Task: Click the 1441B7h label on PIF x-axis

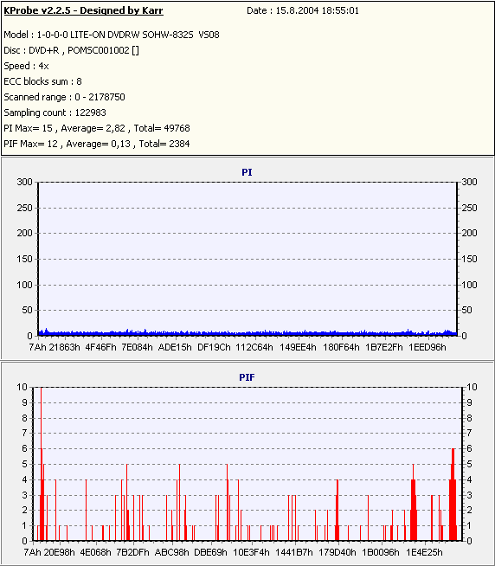Action: coord(294,552)
